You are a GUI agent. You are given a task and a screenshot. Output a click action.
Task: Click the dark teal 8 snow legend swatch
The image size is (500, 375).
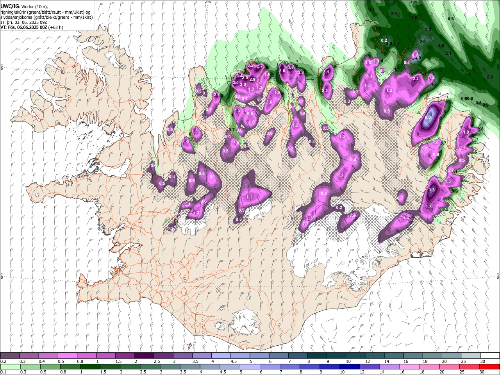pyautogui.click(x=317, y=356)
